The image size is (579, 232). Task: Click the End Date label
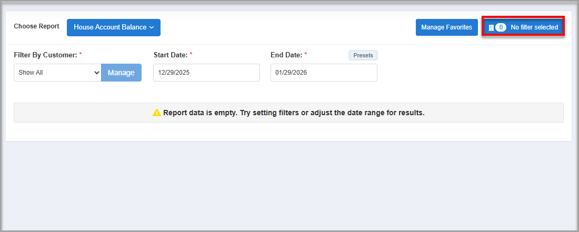(x=285, y=55)
